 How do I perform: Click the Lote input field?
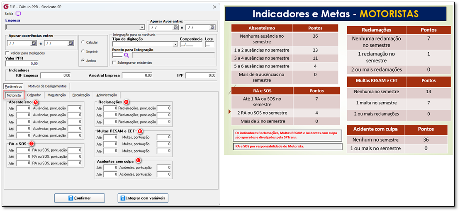[210, 44]
